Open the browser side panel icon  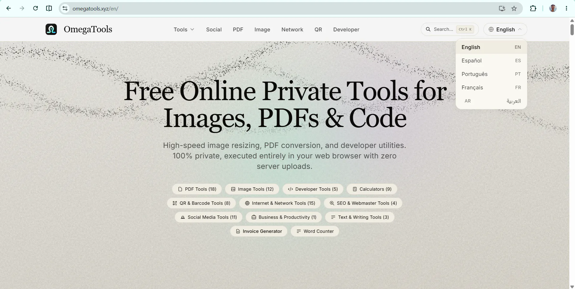(49, 8)
